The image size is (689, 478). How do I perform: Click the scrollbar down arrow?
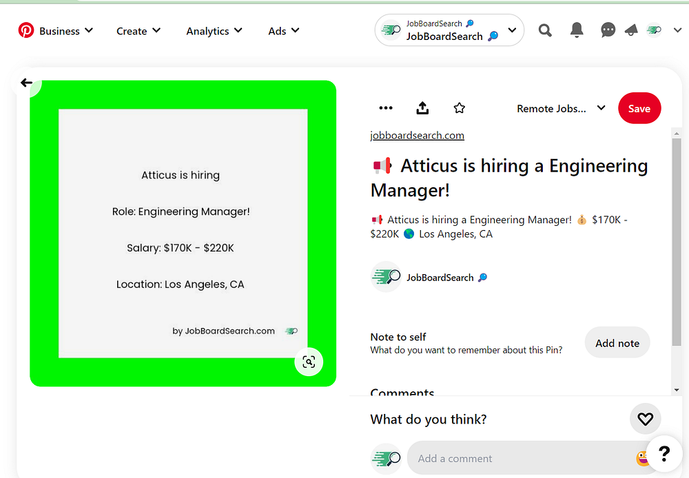coord(677,390)
